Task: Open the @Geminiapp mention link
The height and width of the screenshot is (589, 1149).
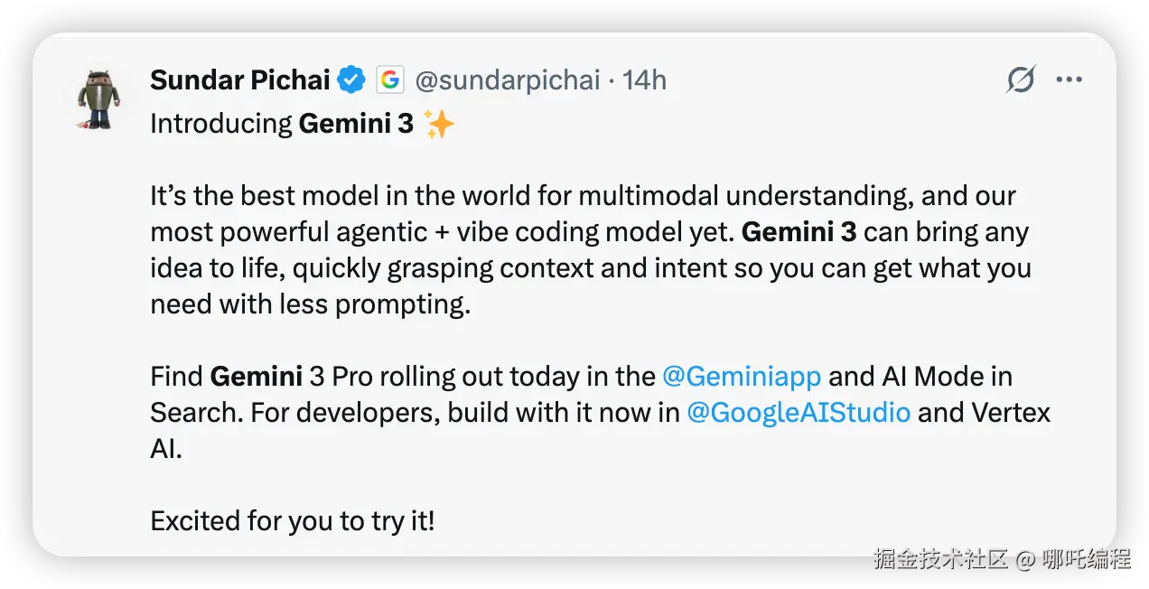Action: pos(741,376)
